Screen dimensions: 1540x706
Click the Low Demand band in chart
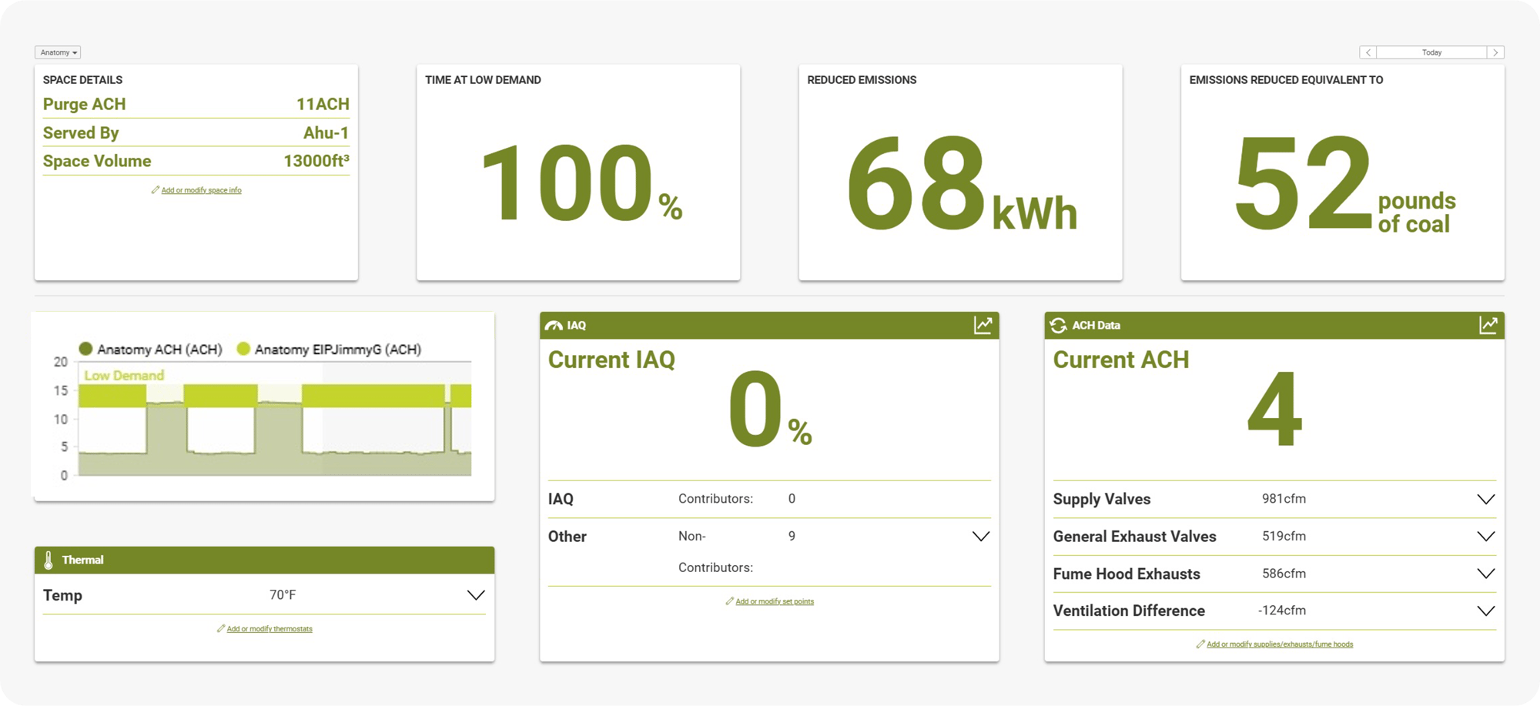pyautogui.click(x=275, y=395)
